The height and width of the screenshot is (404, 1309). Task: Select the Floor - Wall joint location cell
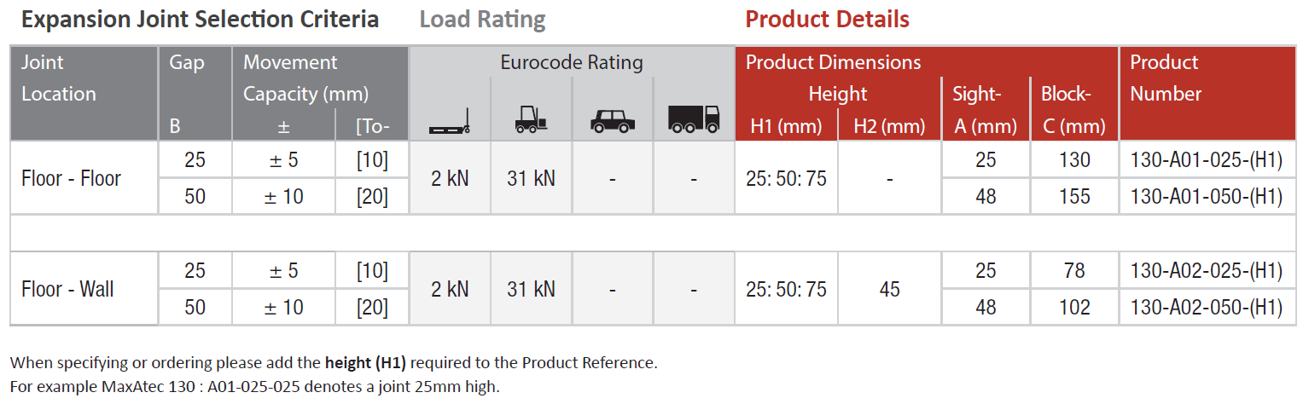click(x=67, y=289)
